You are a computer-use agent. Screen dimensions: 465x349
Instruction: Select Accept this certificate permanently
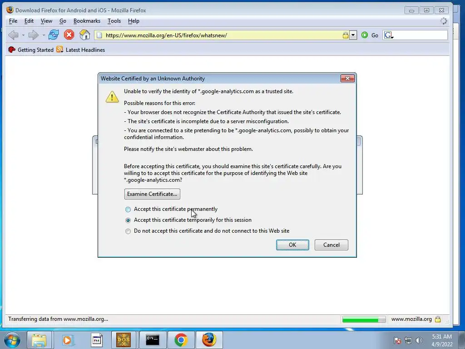128,209
